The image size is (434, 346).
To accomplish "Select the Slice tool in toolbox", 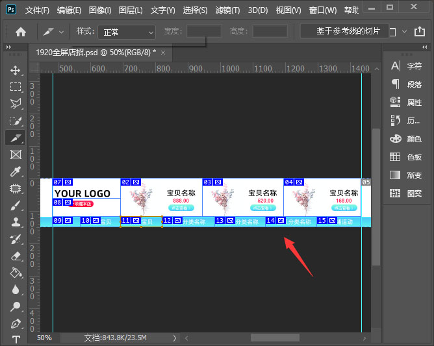I will [16, 138].
